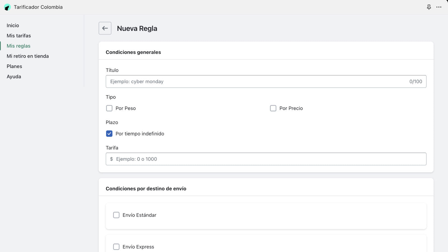Pin the app with the pin icon
Image resolution: width=448 pixels, height=252 pixels.
point(429,7)
